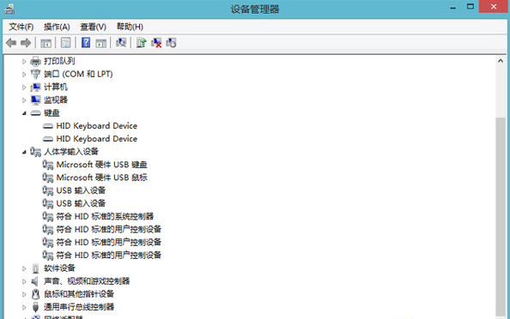Select the monitor icon for 监视器
The image size is (510, 319).
coord(35,100)
